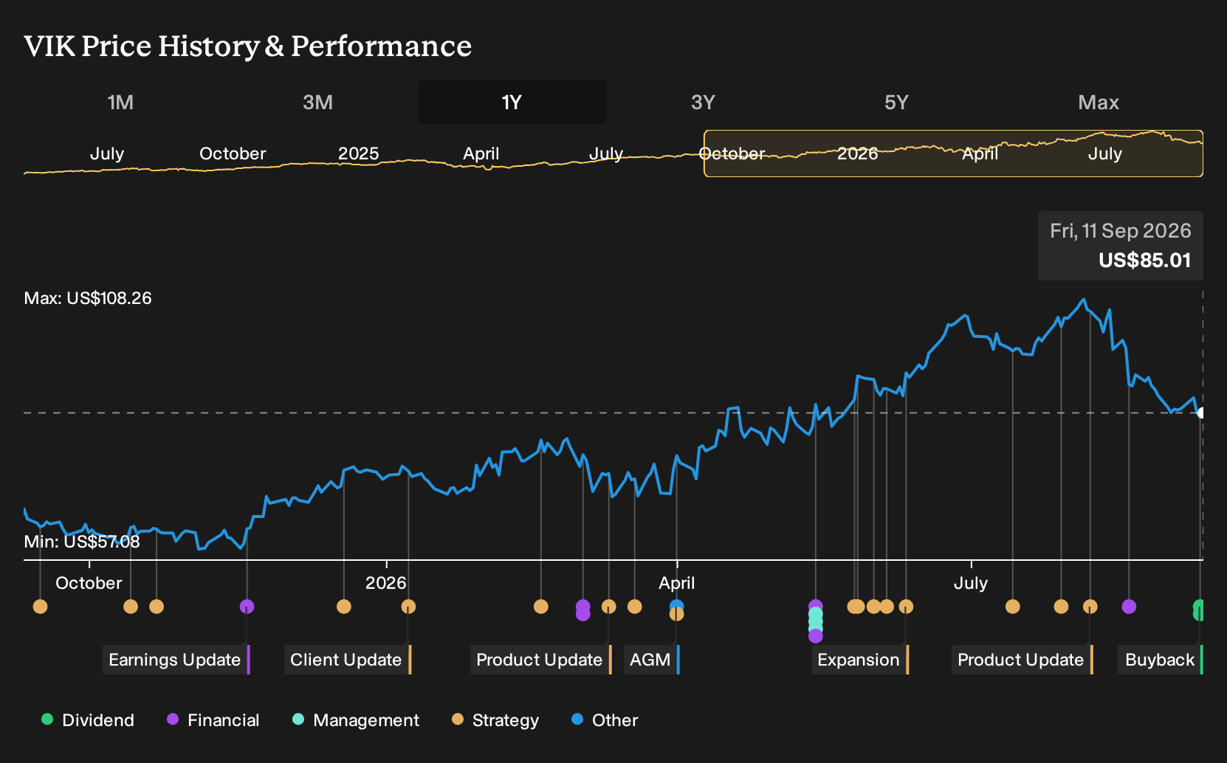This screenshot has height=763, width=1227.
Task: Click the VIK Price History & Performance heading
Action: point(248,46)
